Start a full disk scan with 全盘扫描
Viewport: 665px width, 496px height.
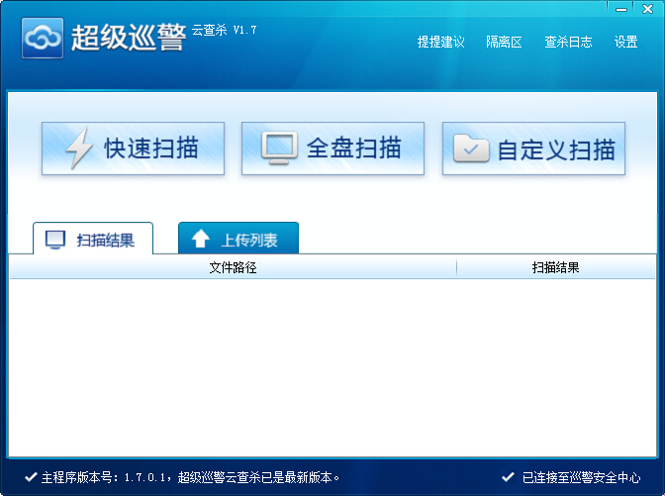pyautogui.click(x=333, y=149)
